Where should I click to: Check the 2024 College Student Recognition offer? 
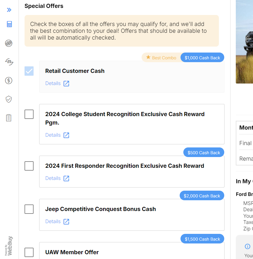pos(29,114)
